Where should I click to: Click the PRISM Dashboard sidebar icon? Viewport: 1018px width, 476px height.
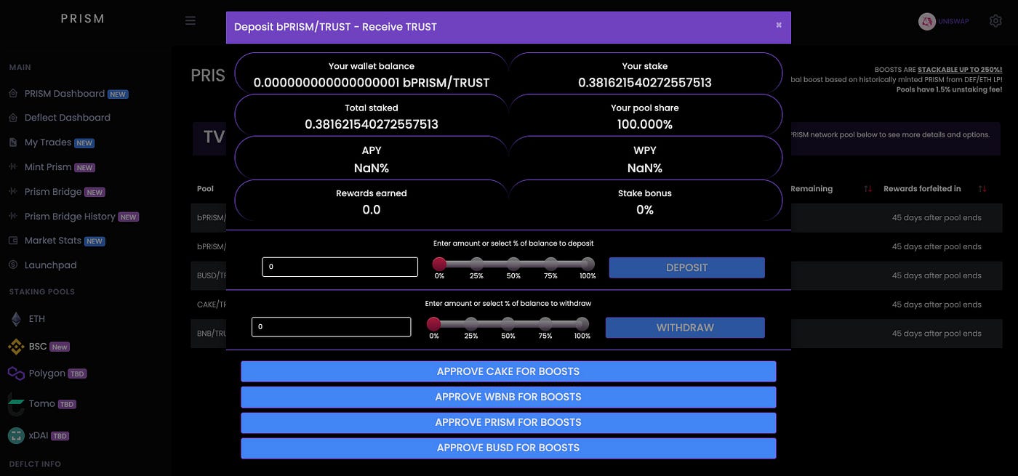click(x=12, y=94)
